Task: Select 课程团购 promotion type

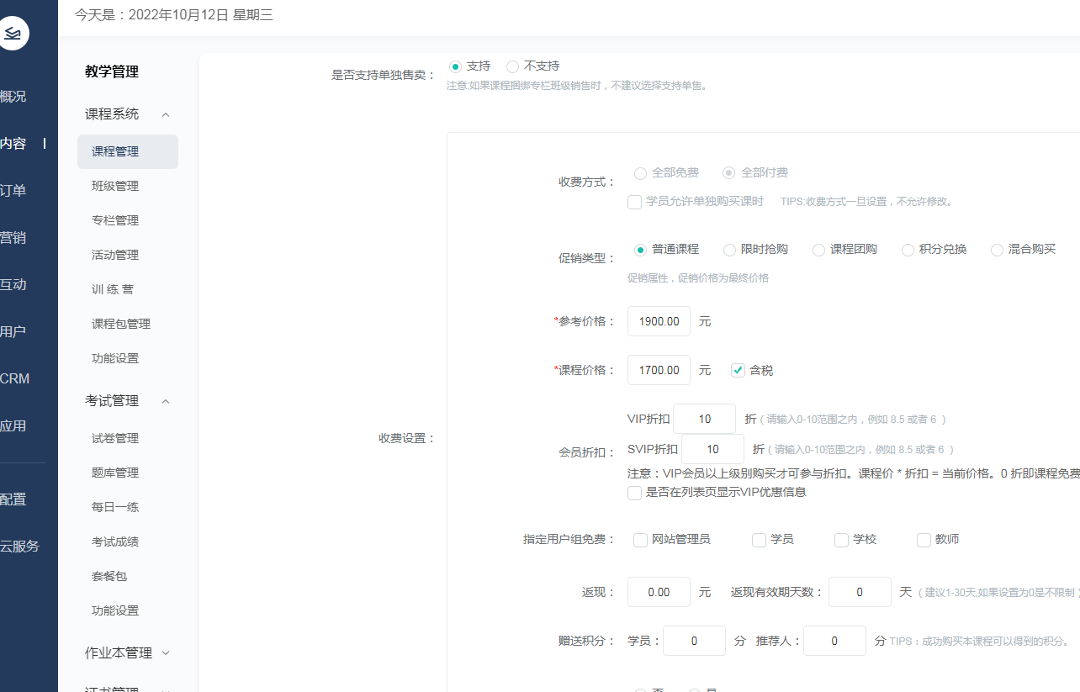Action: tap(818, 250)
